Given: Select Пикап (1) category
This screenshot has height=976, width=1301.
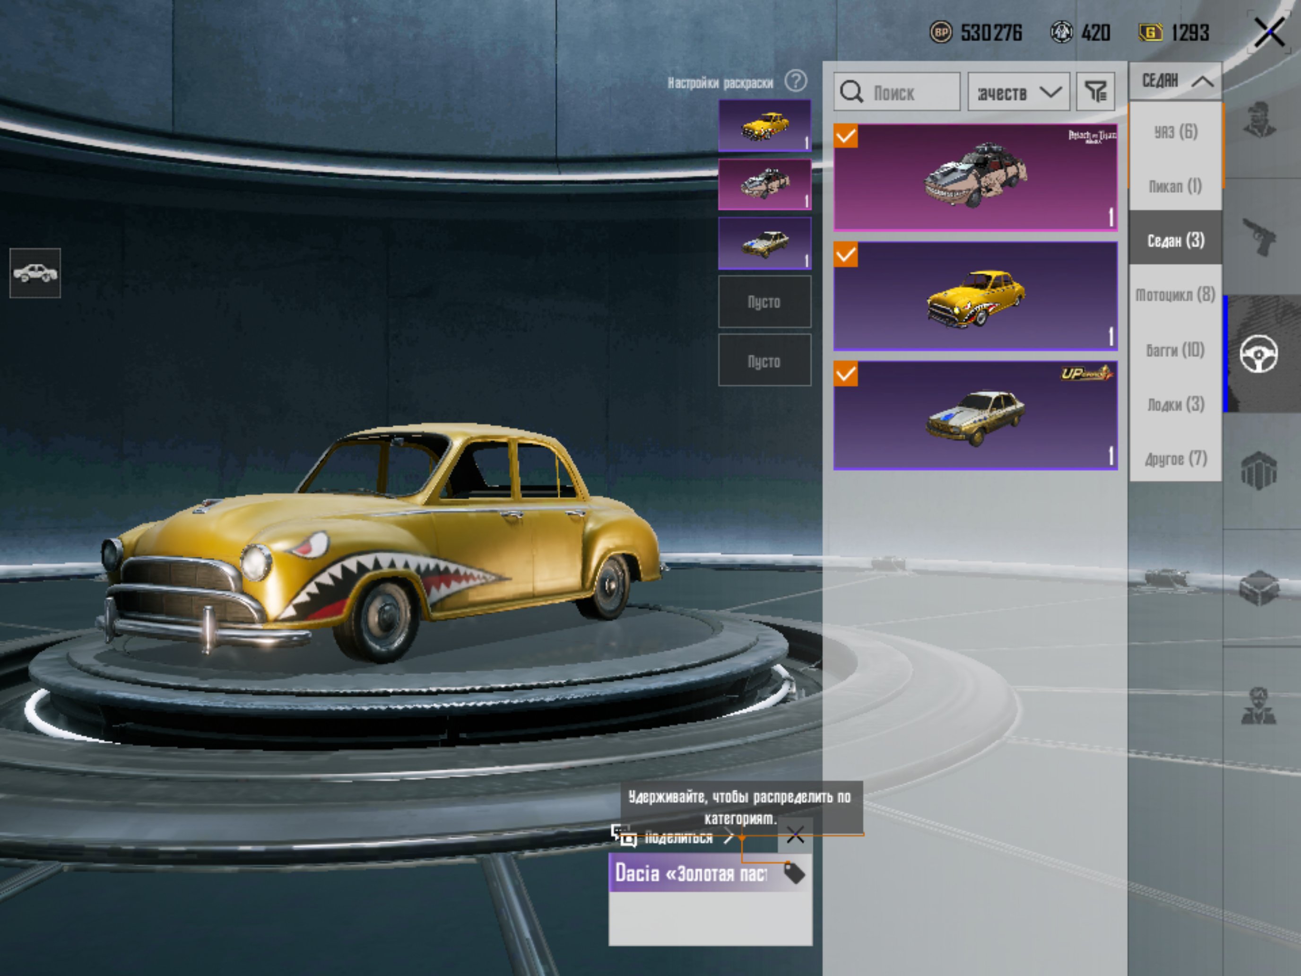Looking at the screenshot, I should pyautogui.click(x=1175, y=186).
